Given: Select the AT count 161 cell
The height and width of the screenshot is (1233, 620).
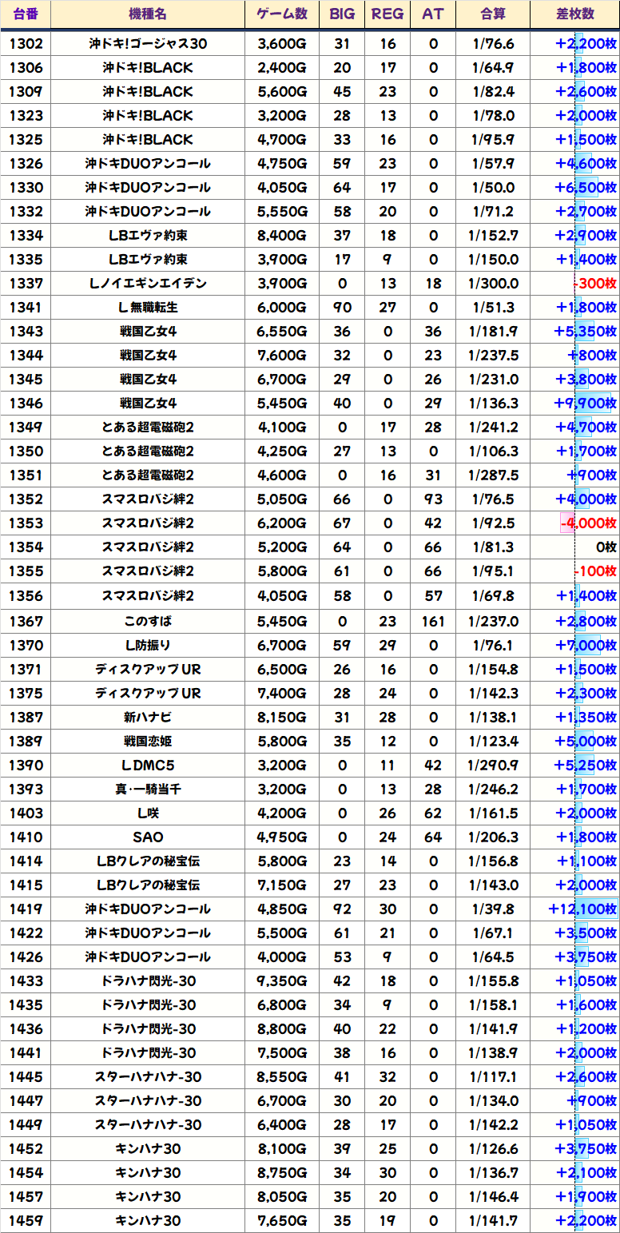Looking at the screenshot, I should click(433, 622).
